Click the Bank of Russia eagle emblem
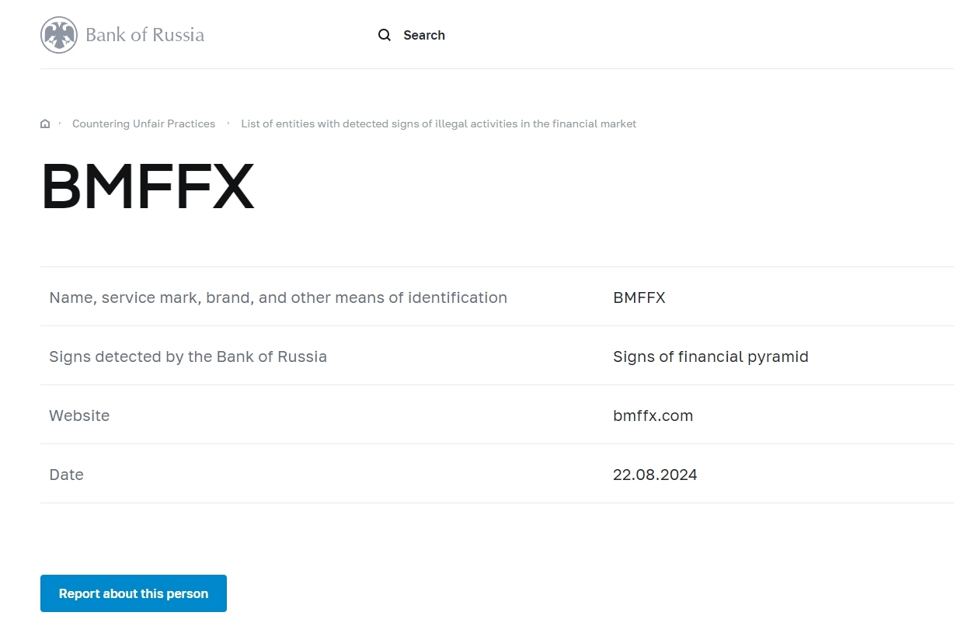Viewport: 954px width, 640px height. click(59, 35)
